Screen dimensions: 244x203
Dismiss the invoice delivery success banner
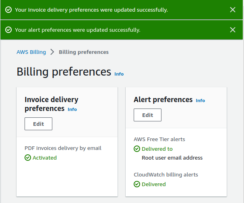pos(233,10)
